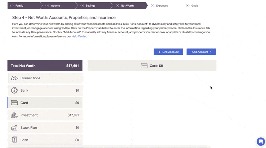Click plus icon on Link Account
This screenshot has height=148, width=266.
point(159,52)
